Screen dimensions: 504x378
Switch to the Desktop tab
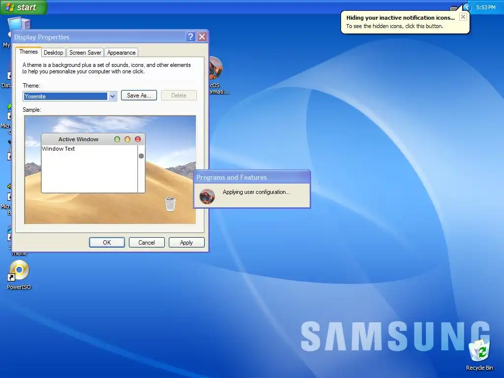[x=53, y=52]
